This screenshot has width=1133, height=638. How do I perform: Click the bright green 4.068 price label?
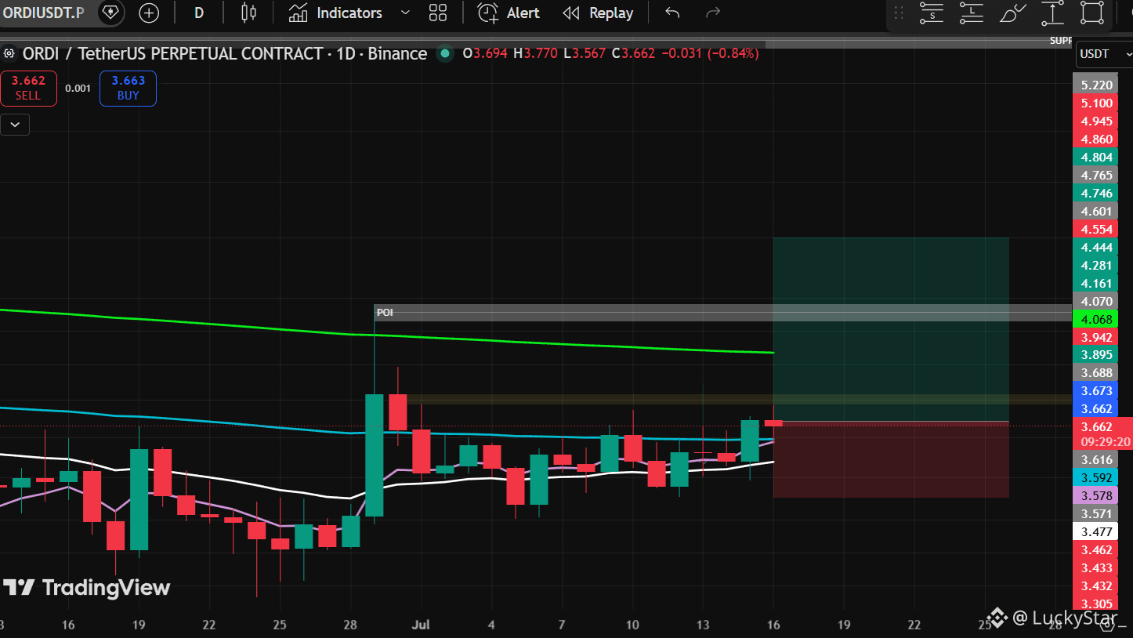[1096, 319]
